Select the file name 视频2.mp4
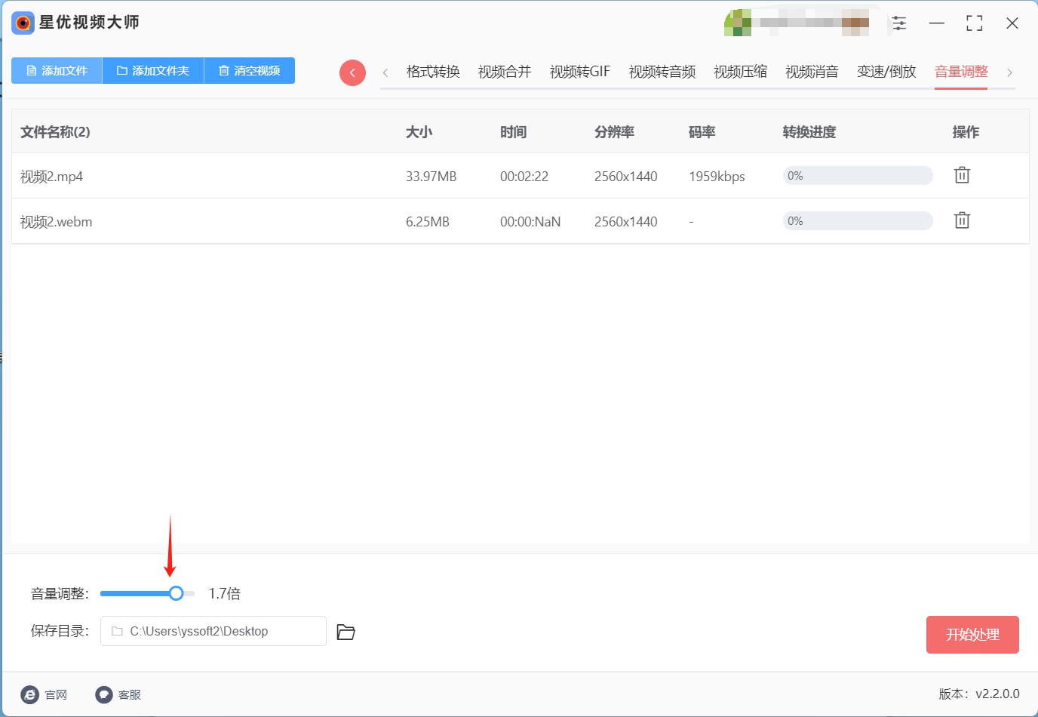This screenshot has height=717, width=1038. pyautogui.click(x=51, y=177)
